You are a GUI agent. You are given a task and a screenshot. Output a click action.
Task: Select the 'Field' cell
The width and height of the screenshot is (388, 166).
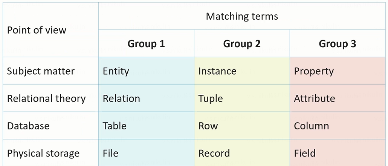pyautogui.click(x=305, y=153)
